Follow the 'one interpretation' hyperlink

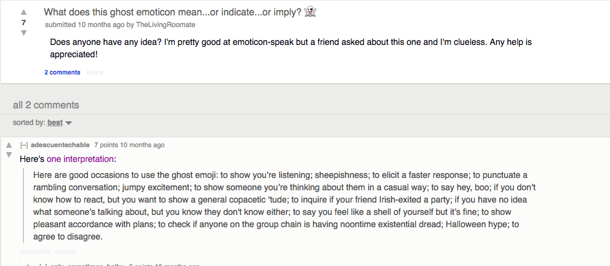coord(79,159)
